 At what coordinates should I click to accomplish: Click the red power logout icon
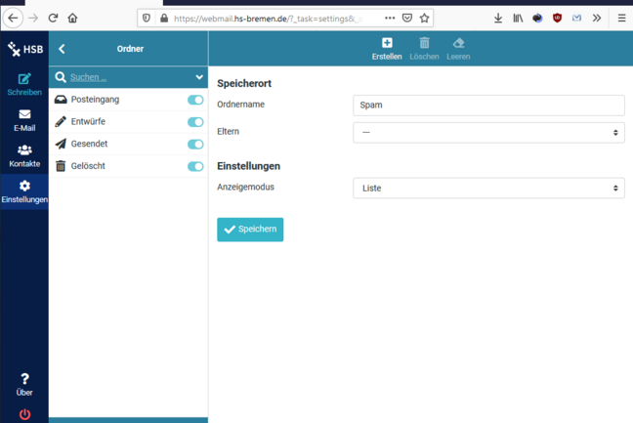(x=24, y=413)
